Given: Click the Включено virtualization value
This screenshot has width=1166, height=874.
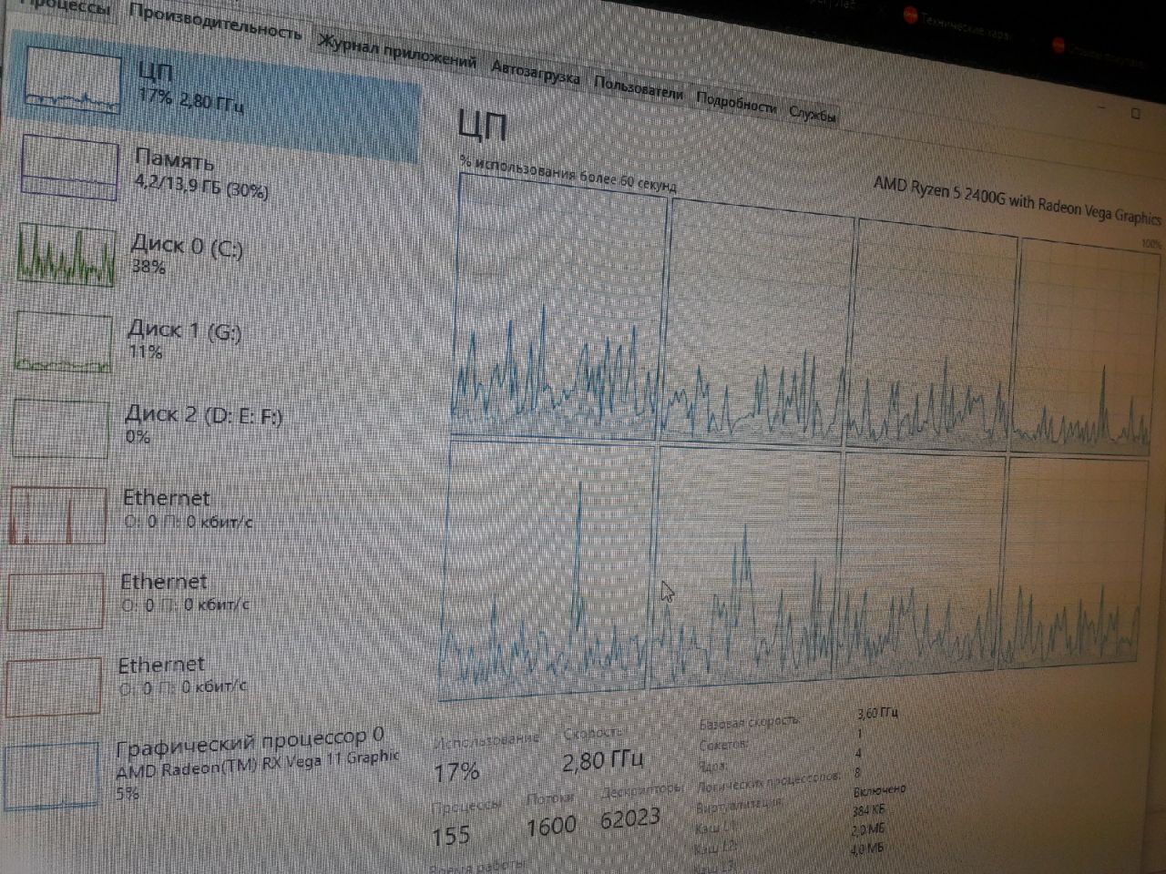Looking at the screenshot, I should point(879,790).
